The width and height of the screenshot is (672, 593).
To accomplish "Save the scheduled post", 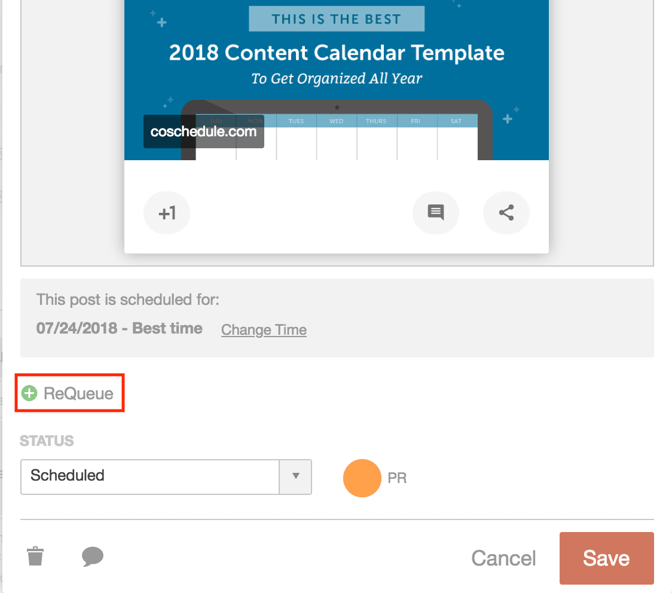I will point(606,558).
